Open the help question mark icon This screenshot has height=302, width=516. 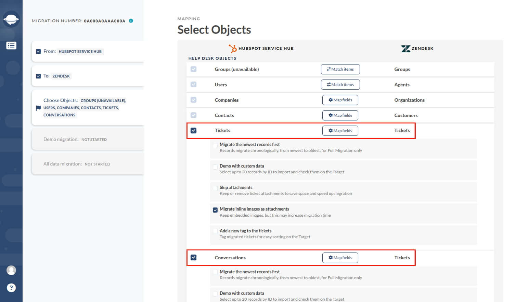coord(11,288)
